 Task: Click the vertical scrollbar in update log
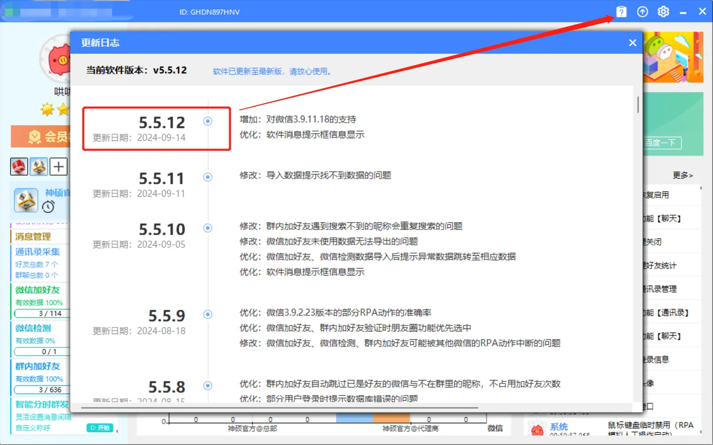click(638, 104)
